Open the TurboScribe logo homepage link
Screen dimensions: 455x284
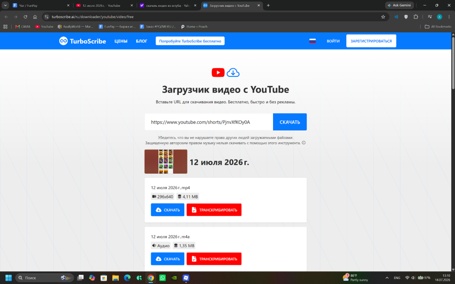82,41
